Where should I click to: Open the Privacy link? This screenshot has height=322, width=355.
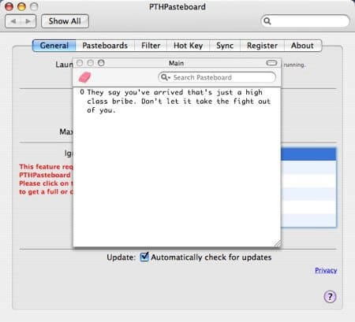[x=326, y=270]
